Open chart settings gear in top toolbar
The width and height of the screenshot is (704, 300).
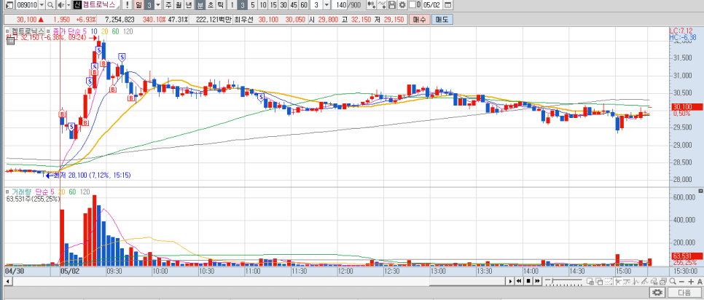pos(402,5)
